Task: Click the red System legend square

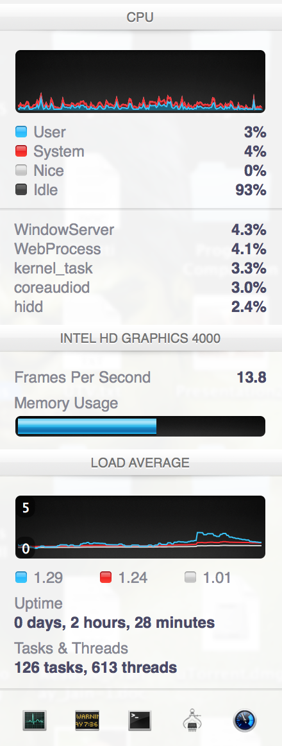Action: [21, 152]
